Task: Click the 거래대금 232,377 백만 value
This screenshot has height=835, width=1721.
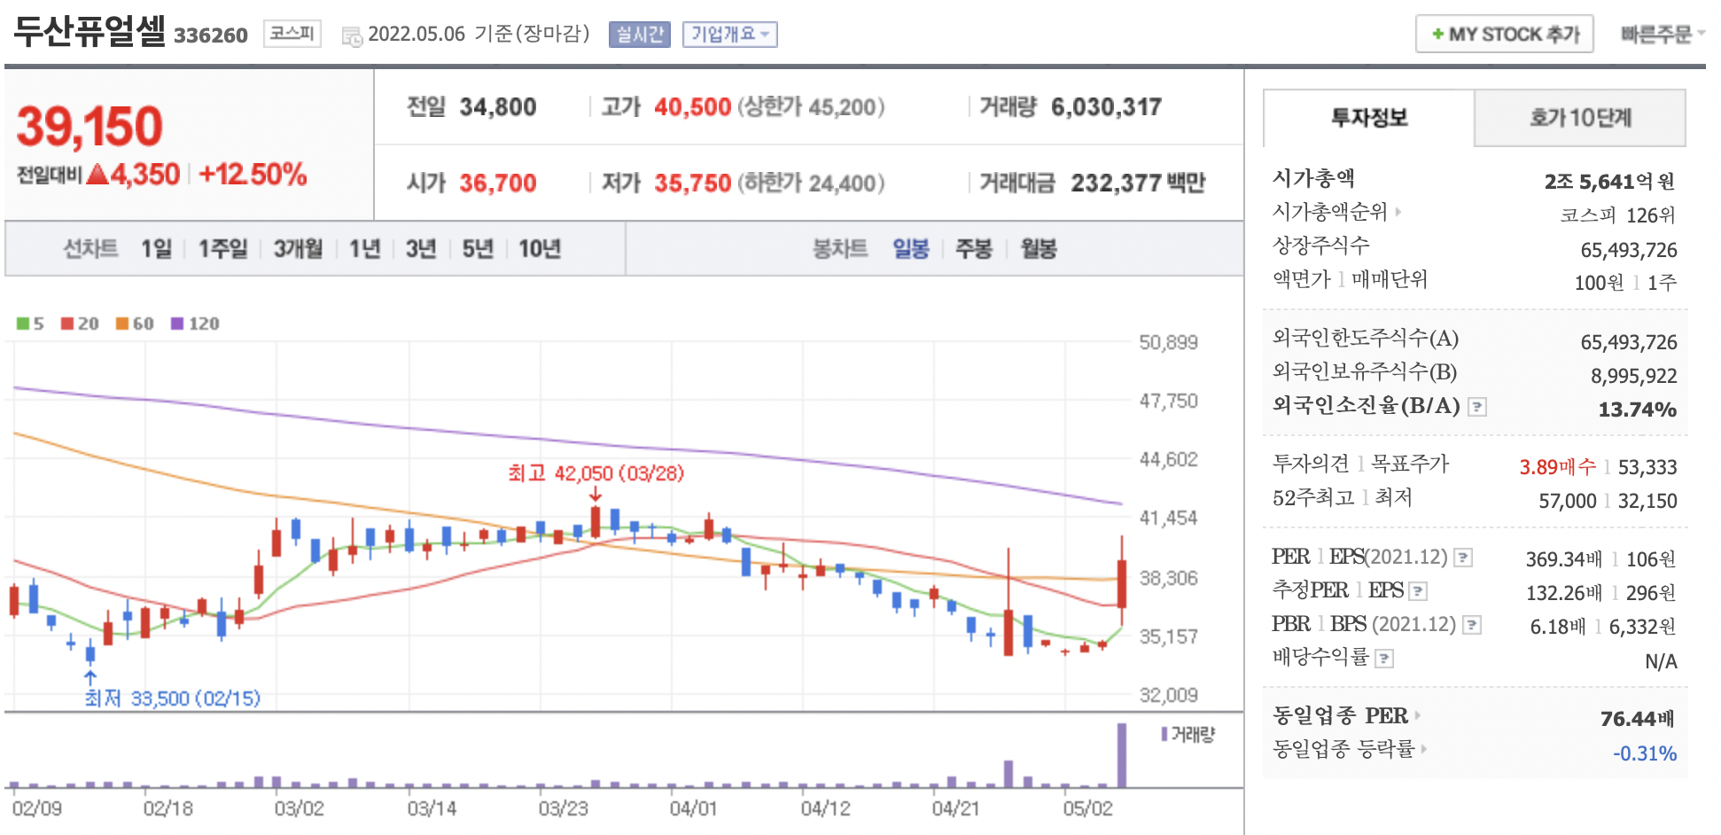Action: point(1138,183)
